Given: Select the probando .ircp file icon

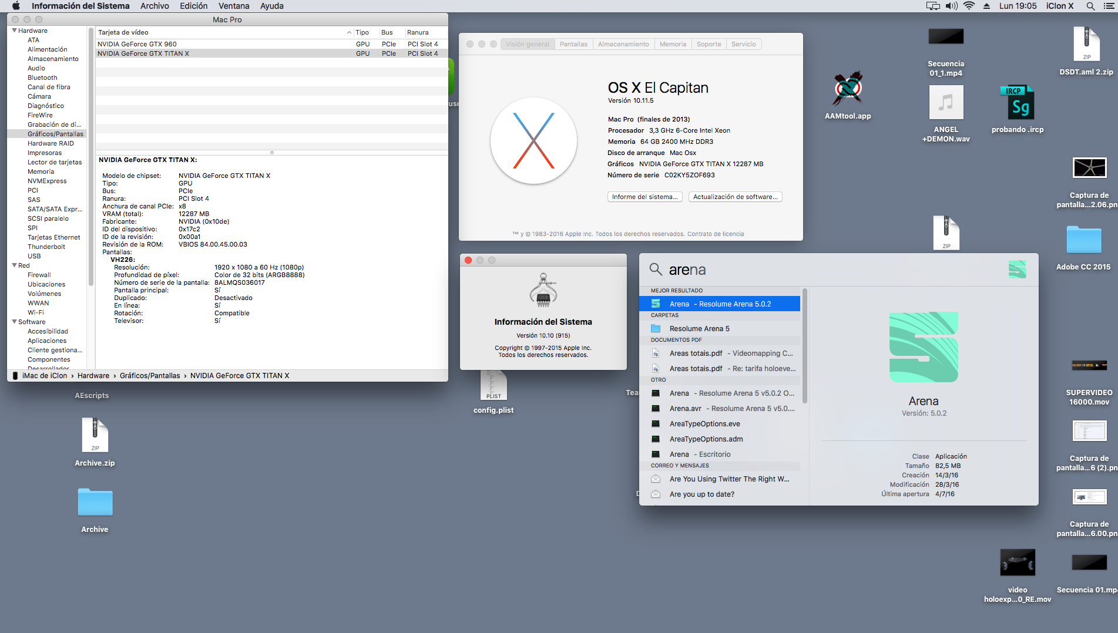Looking at the screenshot, I should (x=1017, y=103).
